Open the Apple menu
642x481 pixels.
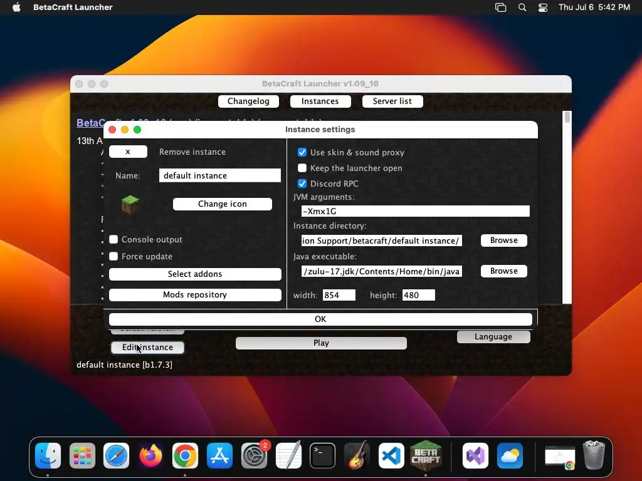point(16,7)
